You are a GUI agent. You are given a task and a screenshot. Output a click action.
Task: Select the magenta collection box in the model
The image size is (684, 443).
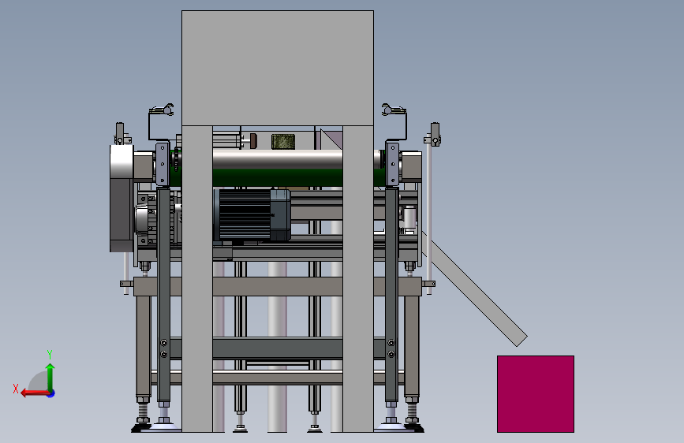(536, 393)
